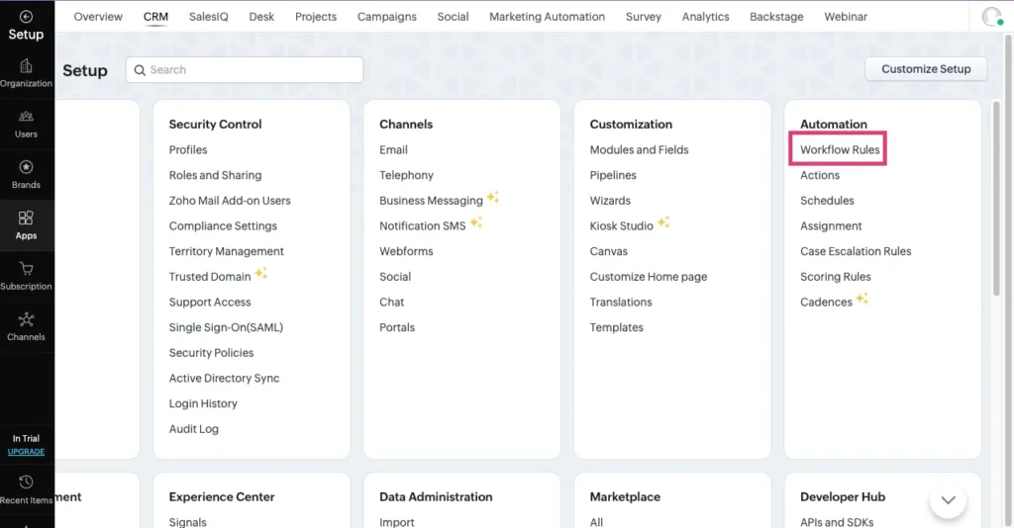The width and height of the screenshot is (1014, 528).
Task: Open Chat under Channels
Action: click(391, 303)
